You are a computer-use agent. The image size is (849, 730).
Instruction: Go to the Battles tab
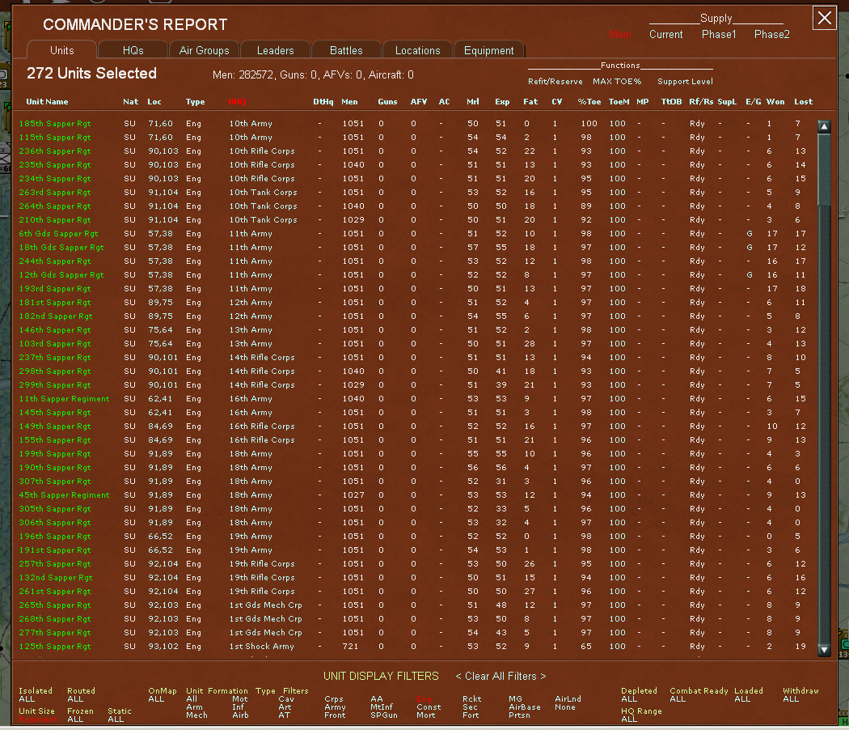point(346,50)
